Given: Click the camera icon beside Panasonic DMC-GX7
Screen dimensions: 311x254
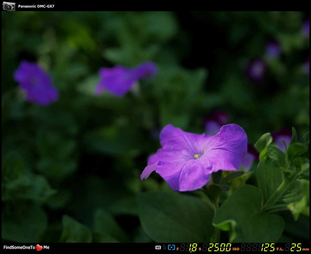Looking at the screenshot, I should [x=9, y=6].
